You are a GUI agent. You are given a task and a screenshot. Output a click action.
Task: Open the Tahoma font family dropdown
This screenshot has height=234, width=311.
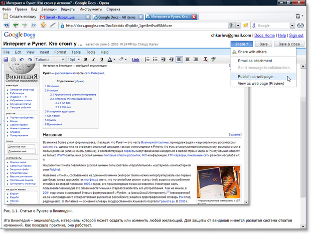(50, 60)
